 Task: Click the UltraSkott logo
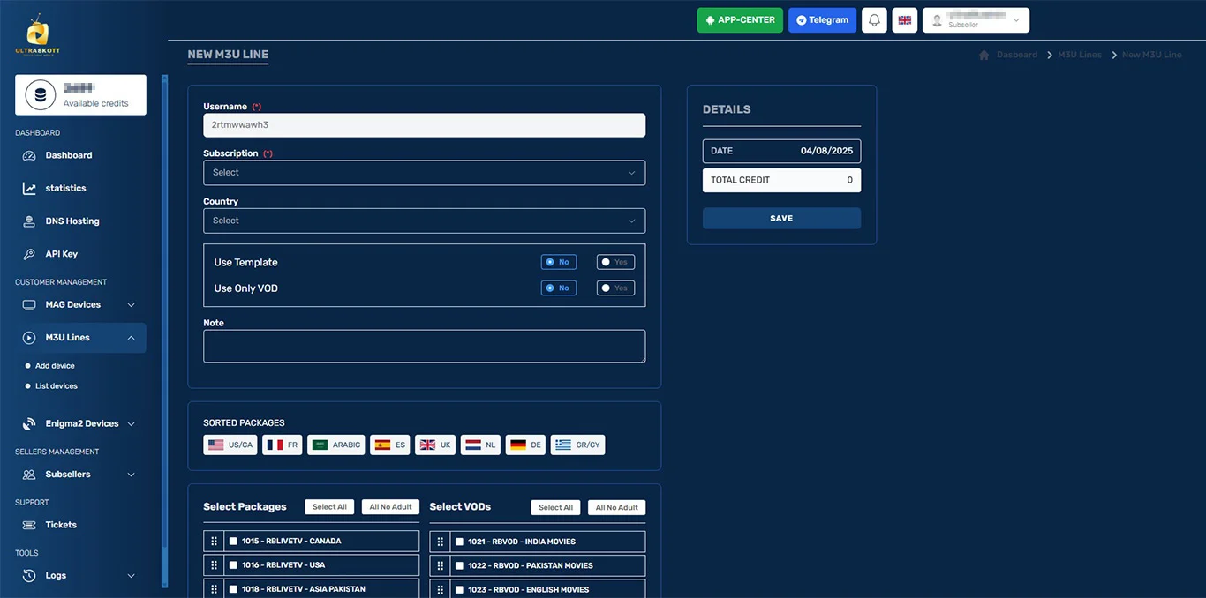(x=38, y=35)
